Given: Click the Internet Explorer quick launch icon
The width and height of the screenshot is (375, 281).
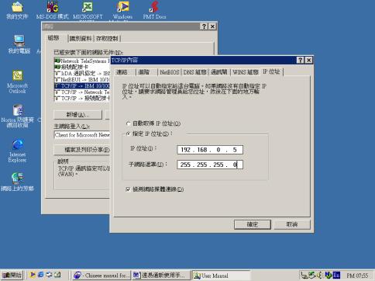Looking at the screenshot, I should coord(40,275).
